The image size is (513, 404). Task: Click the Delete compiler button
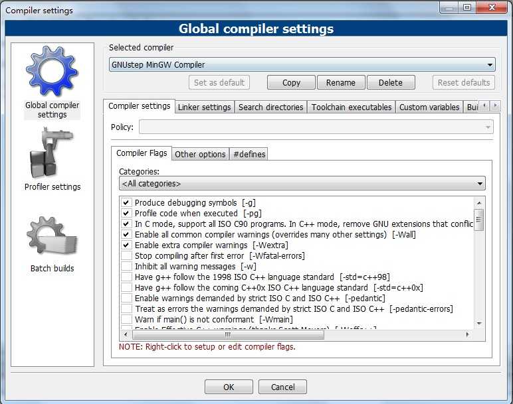point(391,83)
